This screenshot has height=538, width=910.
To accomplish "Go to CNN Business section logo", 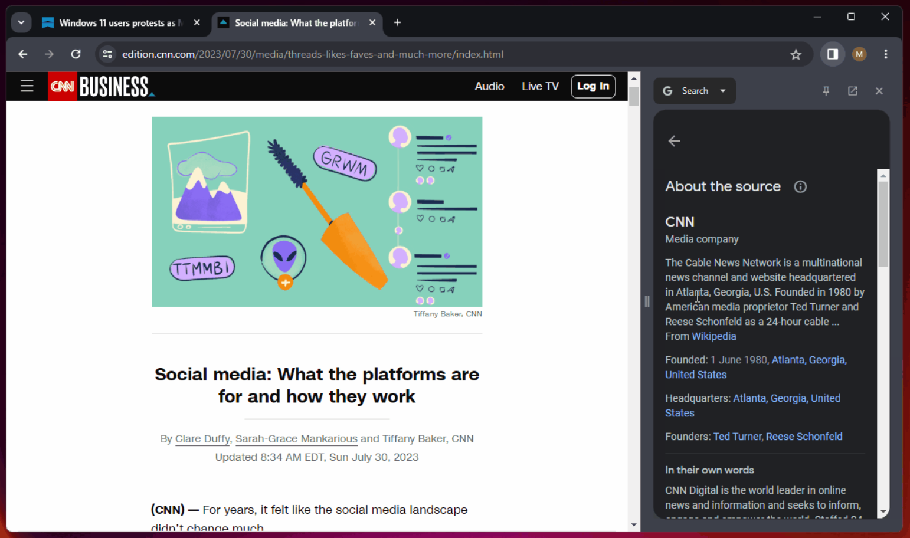I will 116,87.
